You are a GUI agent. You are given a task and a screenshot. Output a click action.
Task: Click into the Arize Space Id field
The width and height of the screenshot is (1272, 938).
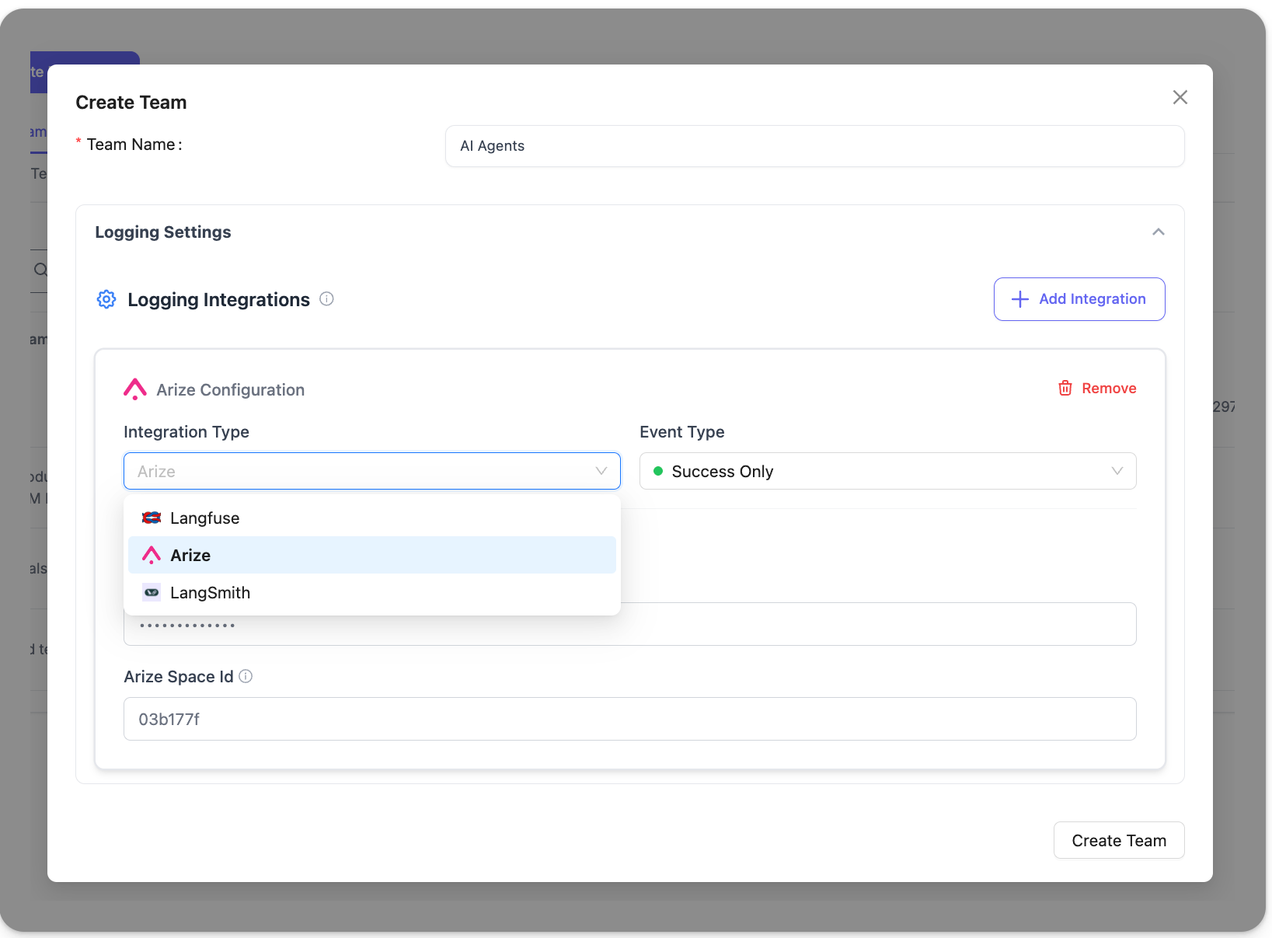pyautogui.click(x=629, y=719)
